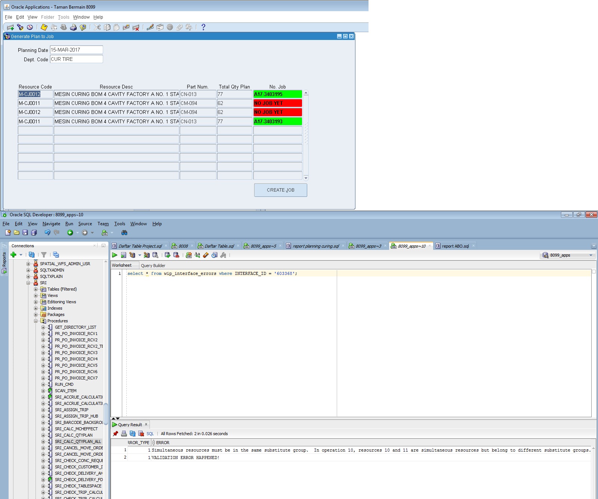The height and width of the screenshot is (499, 598).
Task: Select the SCAN_ITEM procedure
Action: click(65, 391)
